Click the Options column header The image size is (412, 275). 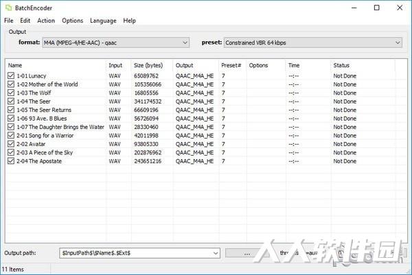pos(266,65)
